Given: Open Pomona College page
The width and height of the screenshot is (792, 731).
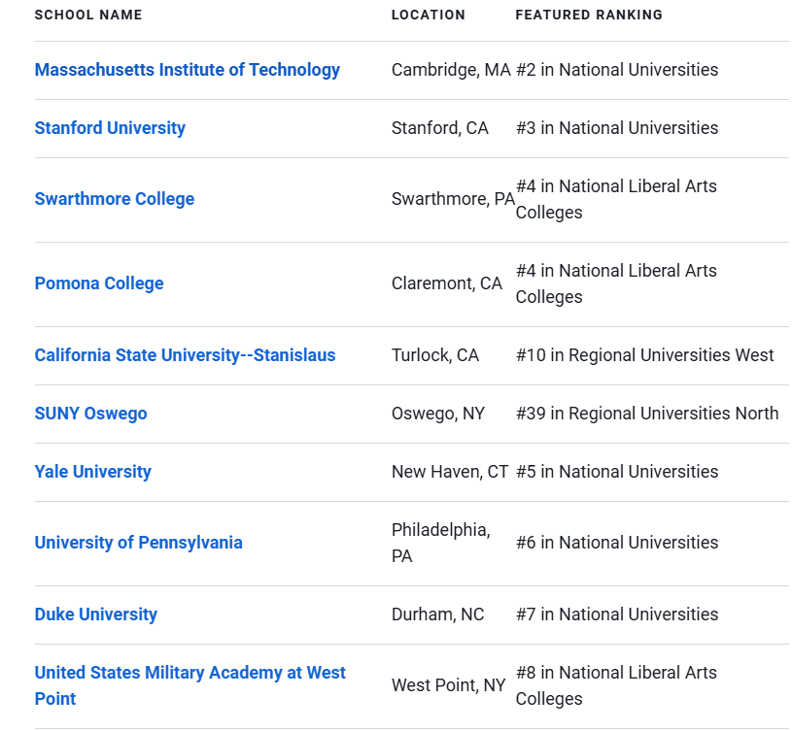Looking at the screenshot, I should 99,283.
